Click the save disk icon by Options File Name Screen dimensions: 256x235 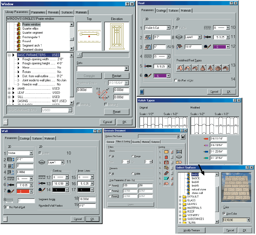[183, 136]
